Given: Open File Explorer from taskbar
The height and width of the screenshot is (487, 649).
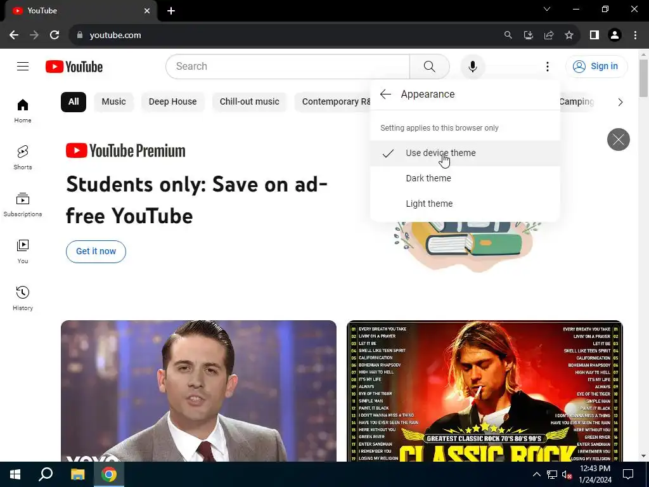Looking at the screenshot, I should (77, 474).
